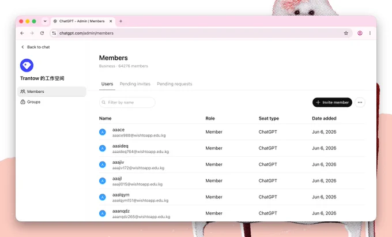Click the Role column header
The height and width of the screenshot is (237, 392).
click(x=210, y=119)
